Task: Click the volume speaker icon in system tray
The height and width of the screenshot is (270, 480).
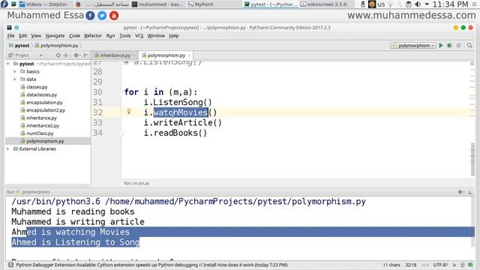Action: pyautogui.click(x=417, y=4)
